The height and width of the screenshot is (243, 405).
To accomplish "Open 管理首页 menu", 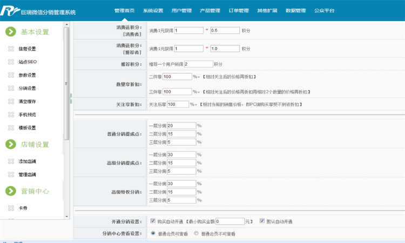I will pyautogui.click(x=125, y=11).
